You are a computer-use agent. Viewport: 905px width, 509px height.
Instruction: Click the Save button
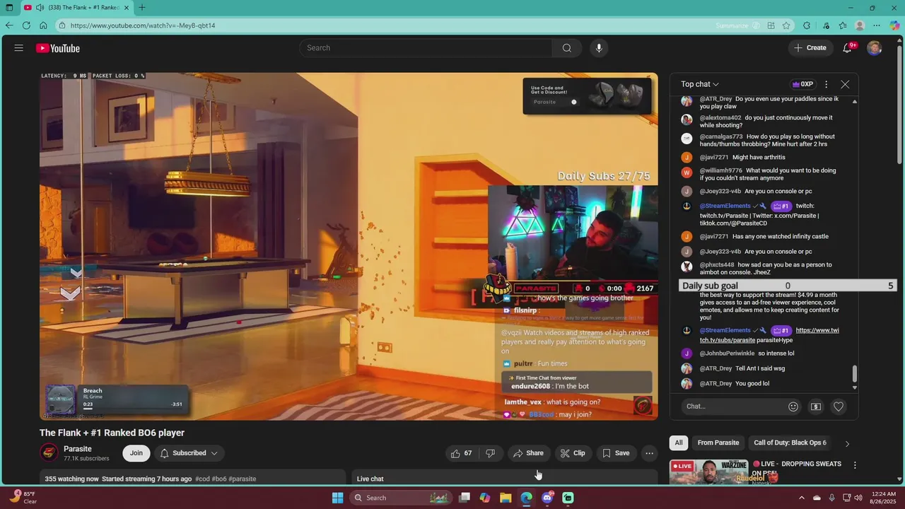[x=616, y=453]
